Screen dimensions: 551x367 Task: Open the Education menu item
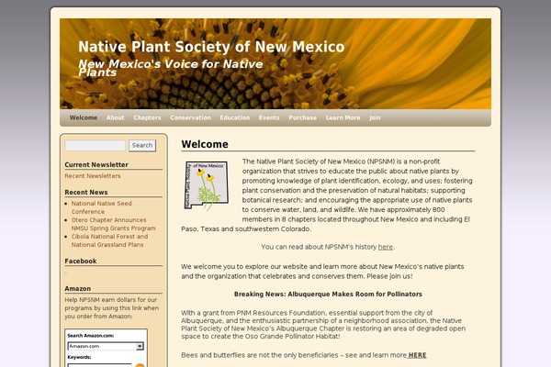coord(235,117)
